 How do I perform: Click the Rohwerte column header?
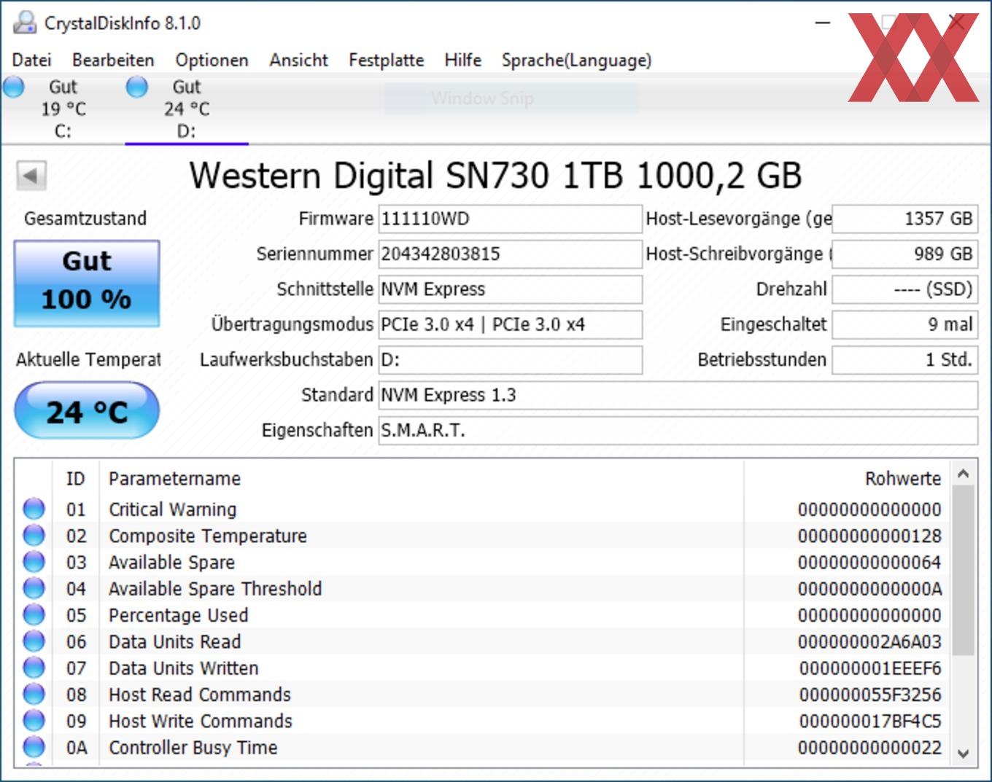point(847,479)
